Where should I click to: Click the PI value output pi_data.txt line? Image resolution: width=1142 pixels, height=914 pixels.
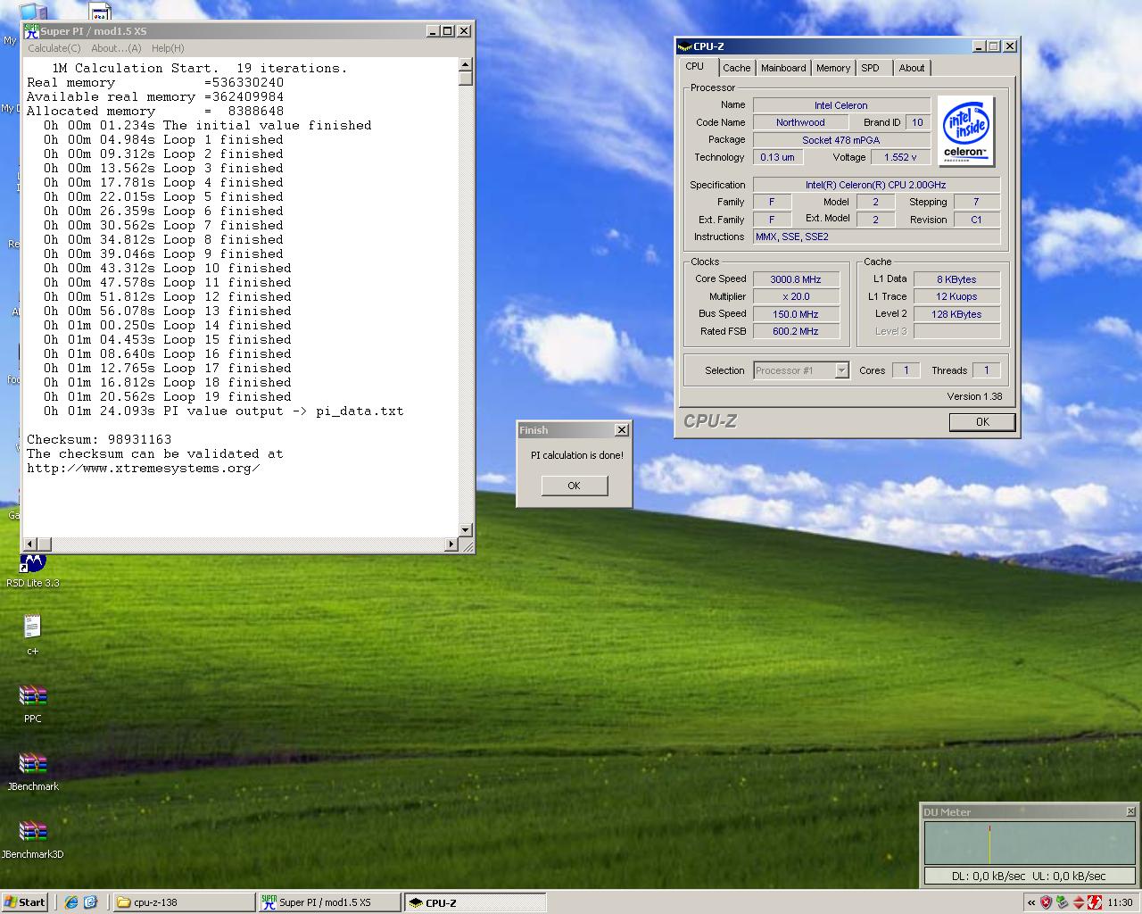pos(224,411)
